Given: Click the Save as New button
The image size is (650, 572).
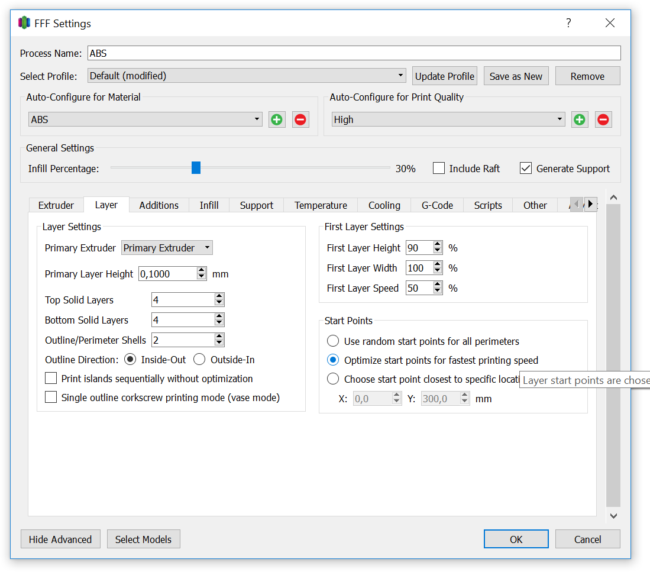Looking at the screenshot, I should [516, 76].
